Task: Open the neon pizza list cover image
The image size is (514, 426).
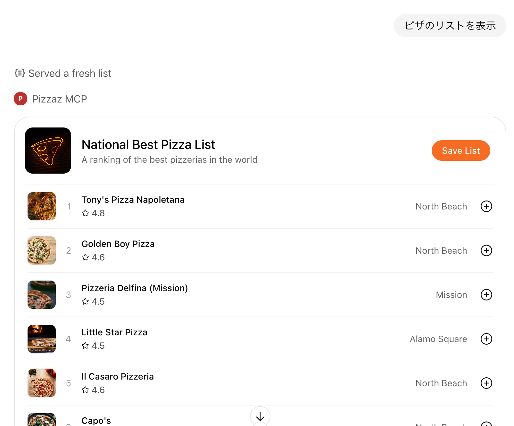Action: (x=48, y=151)
